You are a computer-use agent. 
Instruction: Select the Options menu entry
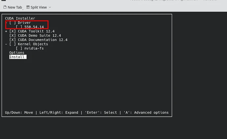17,53
